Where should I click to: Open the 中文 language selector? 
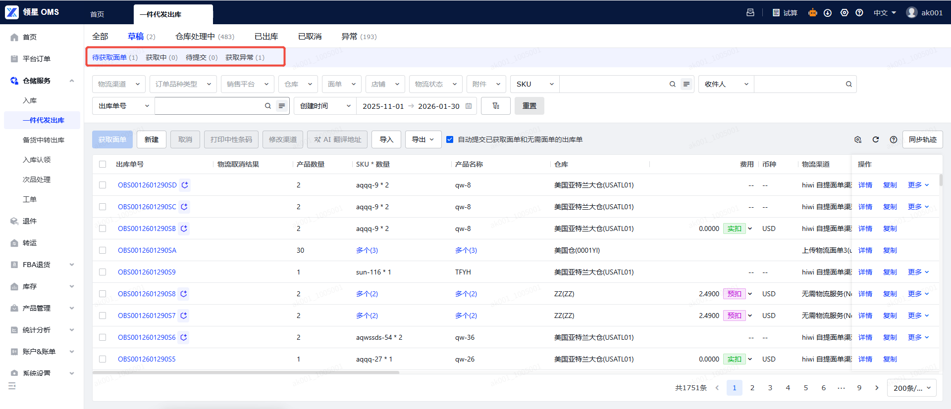click(x=885, y=13)
